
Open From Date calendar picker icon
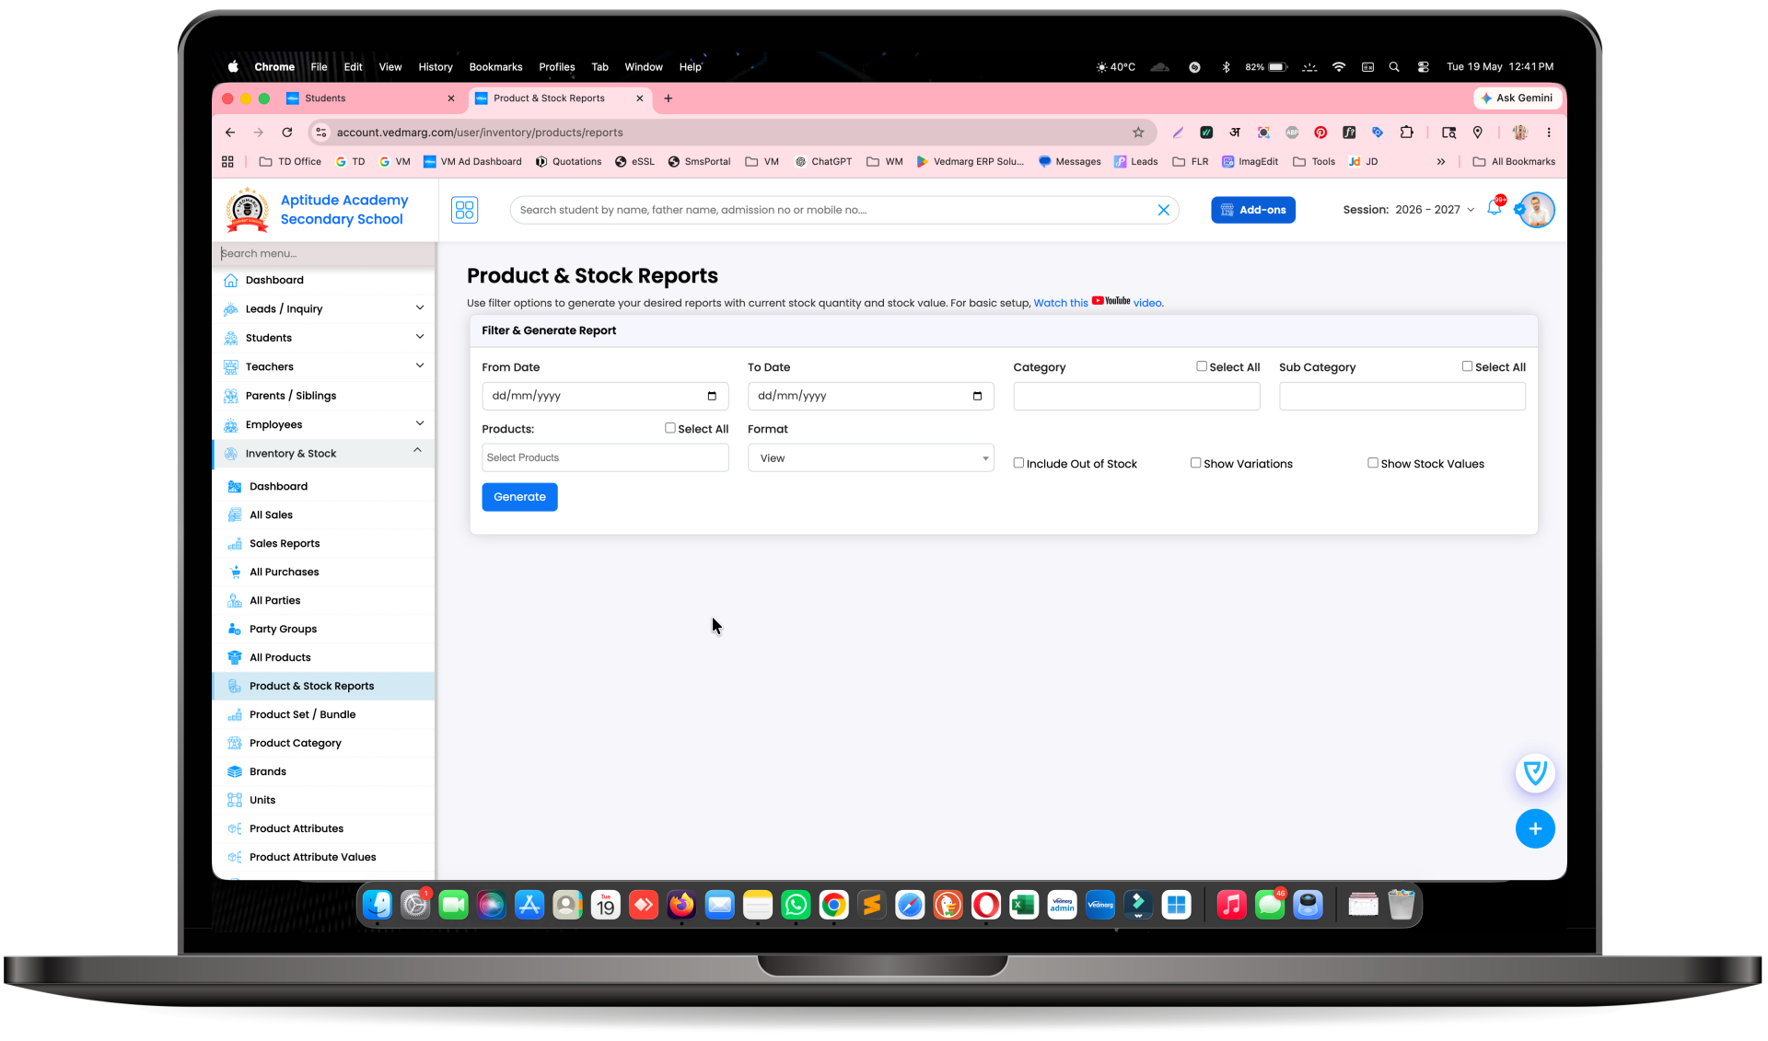point(712,396)
